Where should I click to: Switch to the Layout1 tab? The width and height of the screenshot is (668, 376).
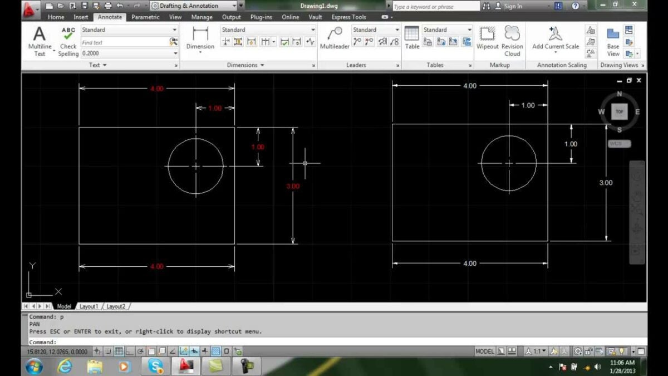89,306
